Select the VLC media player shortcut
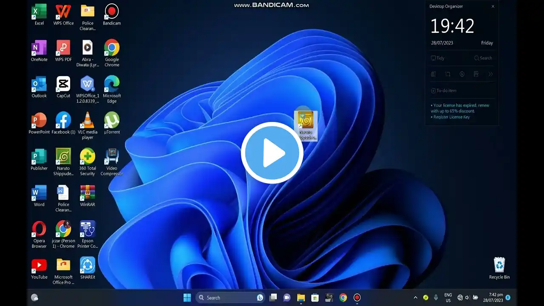Viewport: 544px width, 306px height. pos(88,126)
